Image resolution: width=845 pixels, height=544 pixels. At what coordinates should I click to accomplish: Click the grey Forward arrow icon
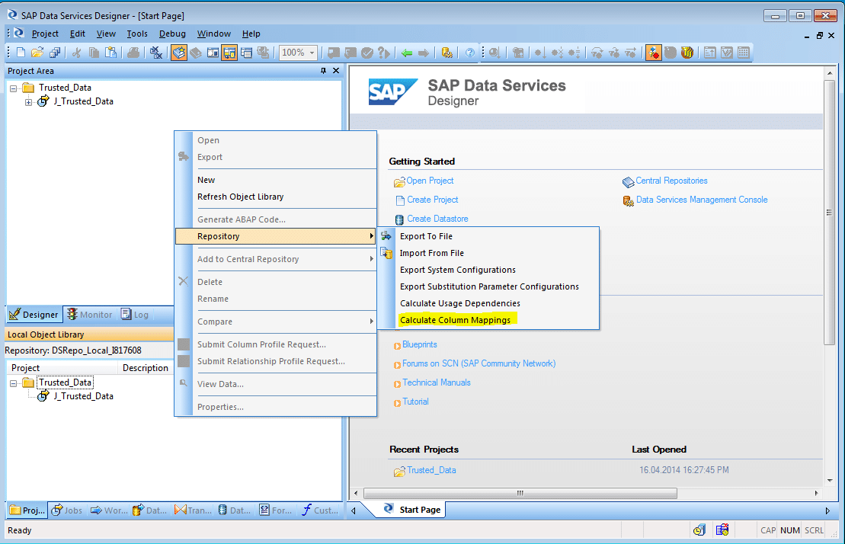tap(424, 53)
